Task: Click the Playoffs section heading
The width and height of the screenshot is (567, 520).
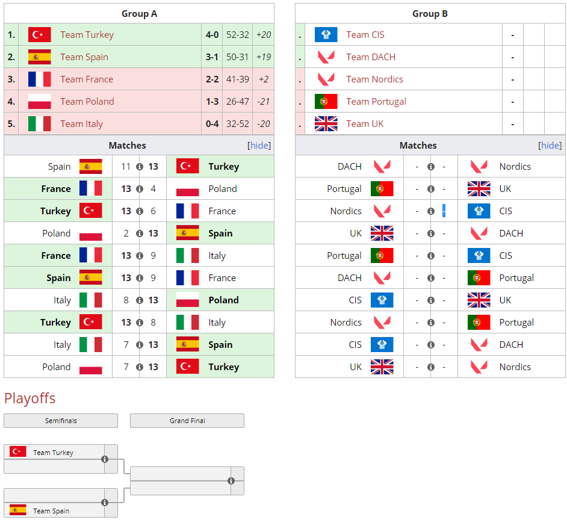Action: [x=30, y=398]
